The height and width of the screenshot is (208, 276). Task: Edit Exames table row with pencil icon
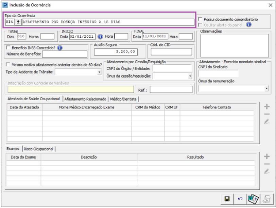pyautogui.click(x=267, y=171)
